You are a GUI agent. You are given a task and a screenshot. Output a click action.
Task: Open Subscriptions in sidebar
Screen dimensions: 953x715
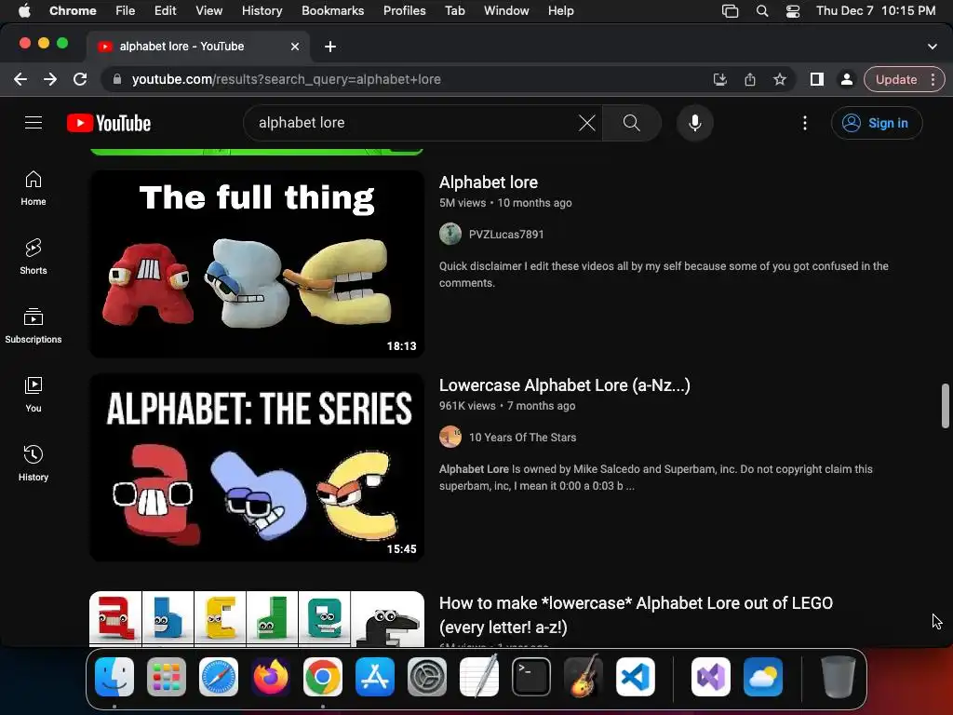[34, 325]
